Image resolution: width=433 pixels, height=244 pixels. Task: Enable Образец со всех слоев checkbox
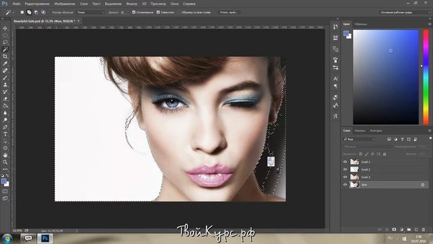(x=179, y=12)
